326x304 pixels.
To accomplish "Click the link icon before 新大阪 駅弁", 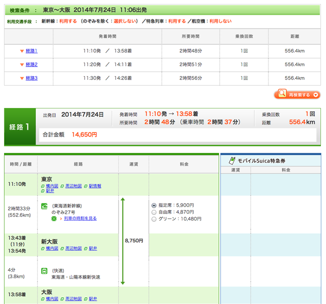I will pos(86,248).
